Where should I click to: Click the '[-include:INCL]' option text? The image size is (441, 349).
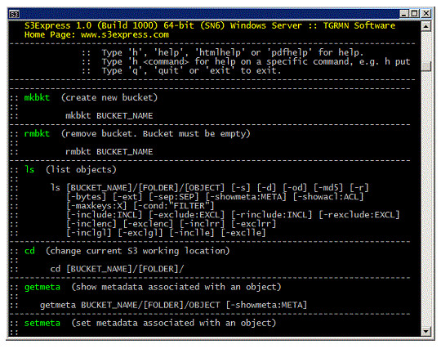pyautogui.click(x=105, y=215)
